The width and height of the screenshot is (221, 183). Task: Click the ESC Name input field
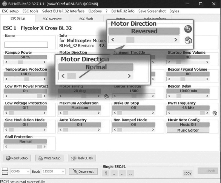[x=26, y=45]
